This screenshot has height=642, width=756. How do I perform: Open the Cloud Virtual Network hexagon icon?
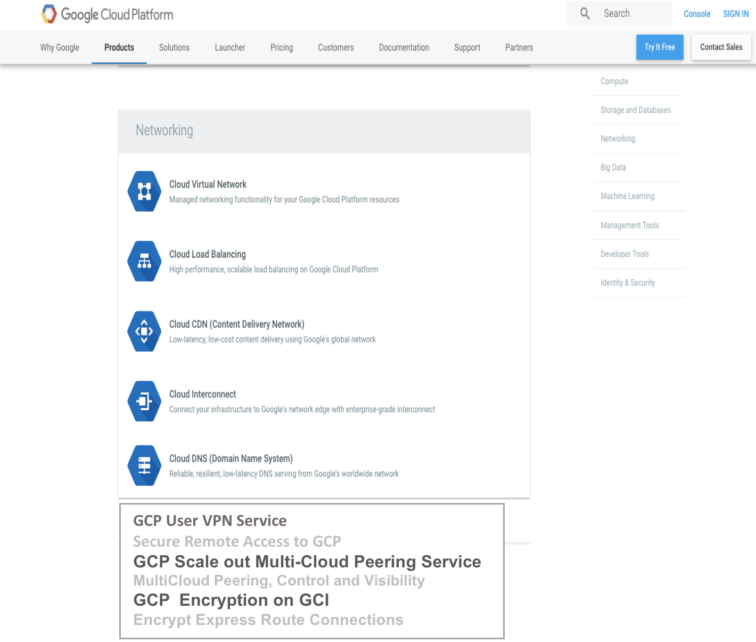(144, 191)
